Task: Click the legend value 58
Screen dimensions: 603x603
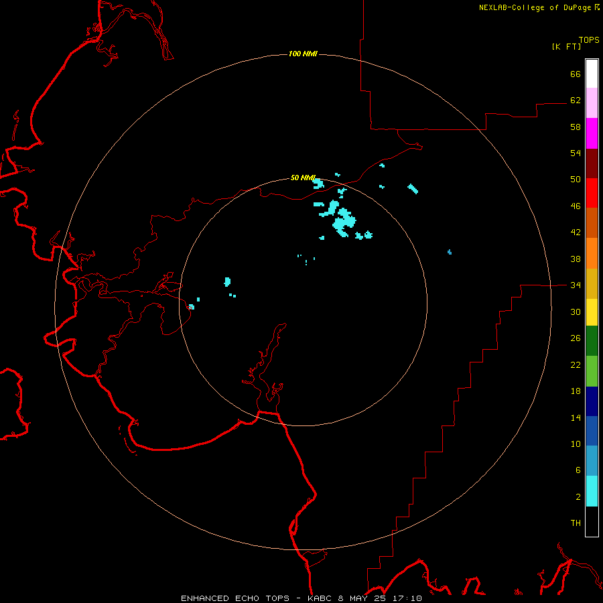Action: (x=576, y=127)
